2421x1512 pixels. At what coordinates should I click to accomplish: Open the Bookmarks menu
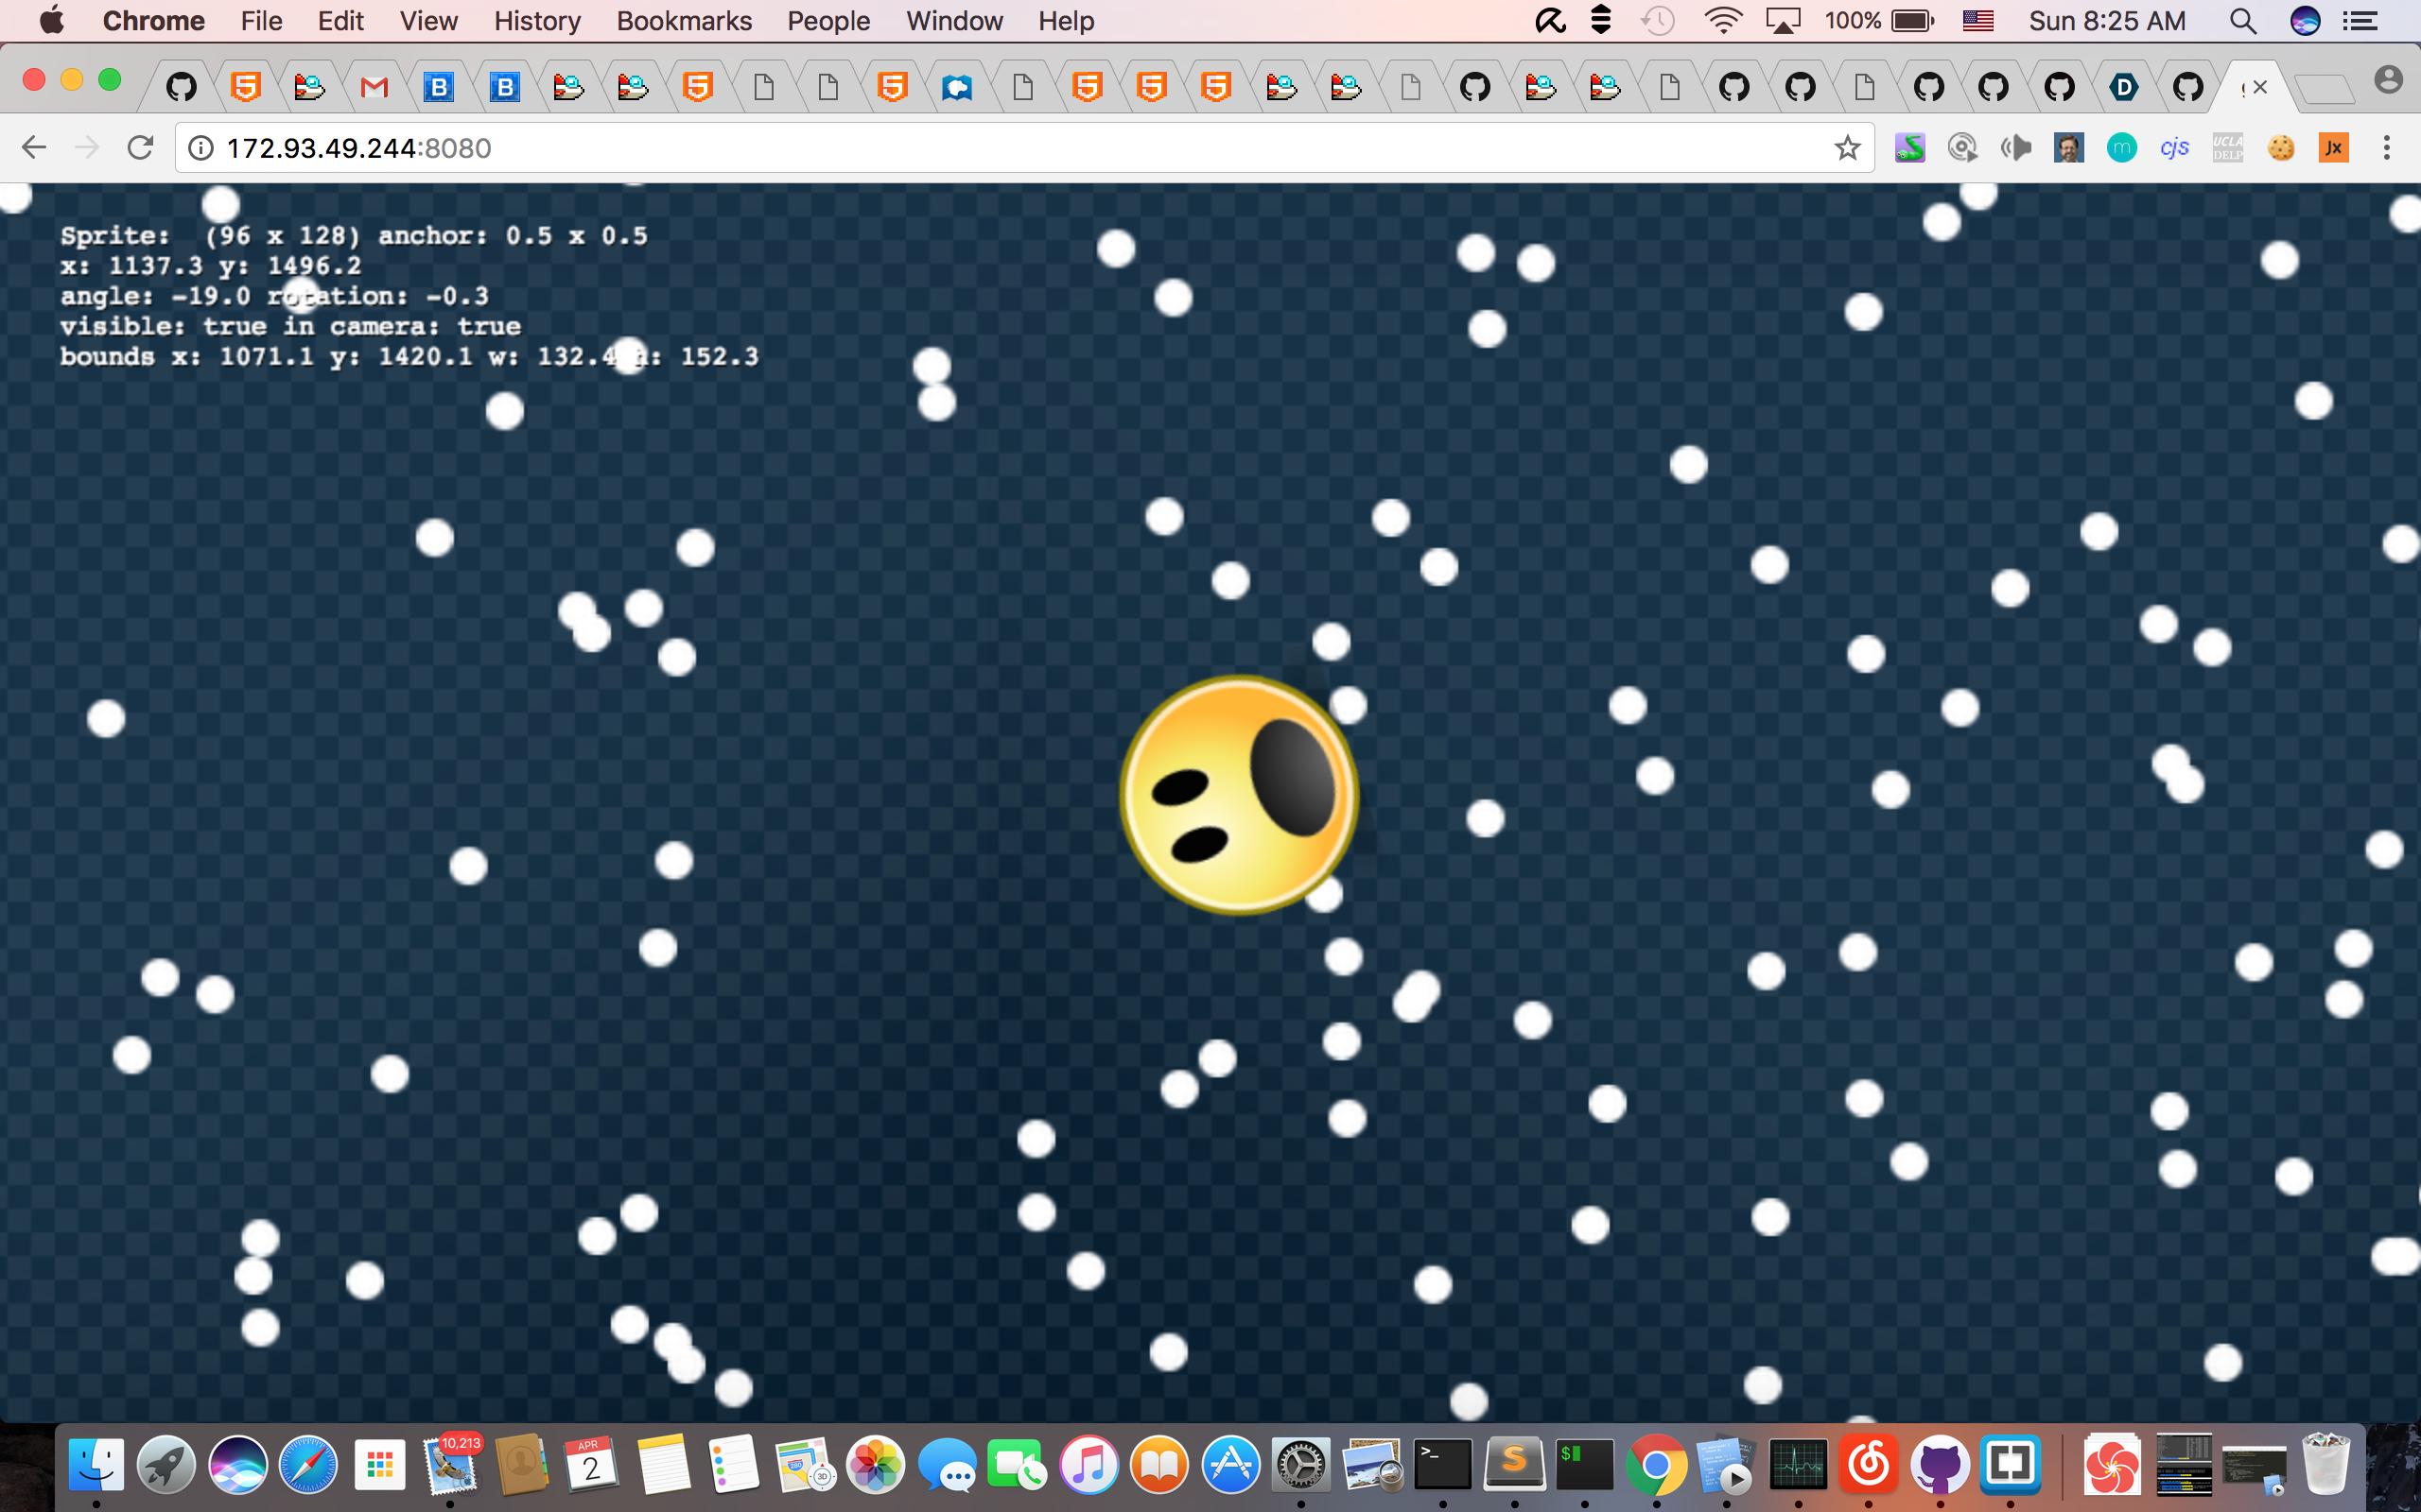pyautogui.click(x=684, y=21)
